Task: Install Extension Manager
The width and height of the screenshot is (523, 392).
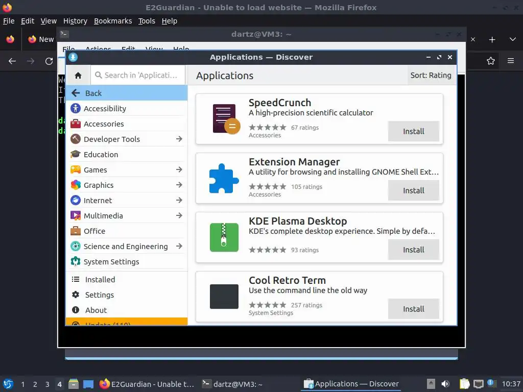Action: [413, 191]
